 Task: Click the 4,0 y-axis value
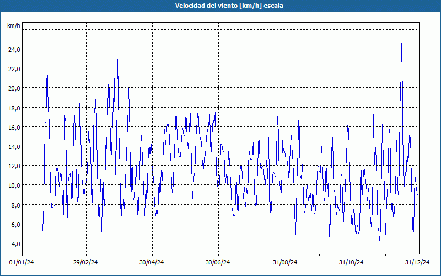point(16,244)
